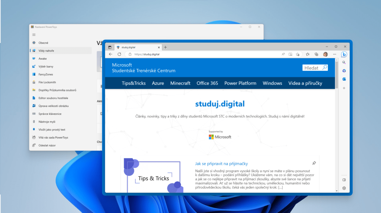Open the Minecraft section of the website
This screenshot has height=213, width=381.
pyautogui.click(x=180, y=83)
